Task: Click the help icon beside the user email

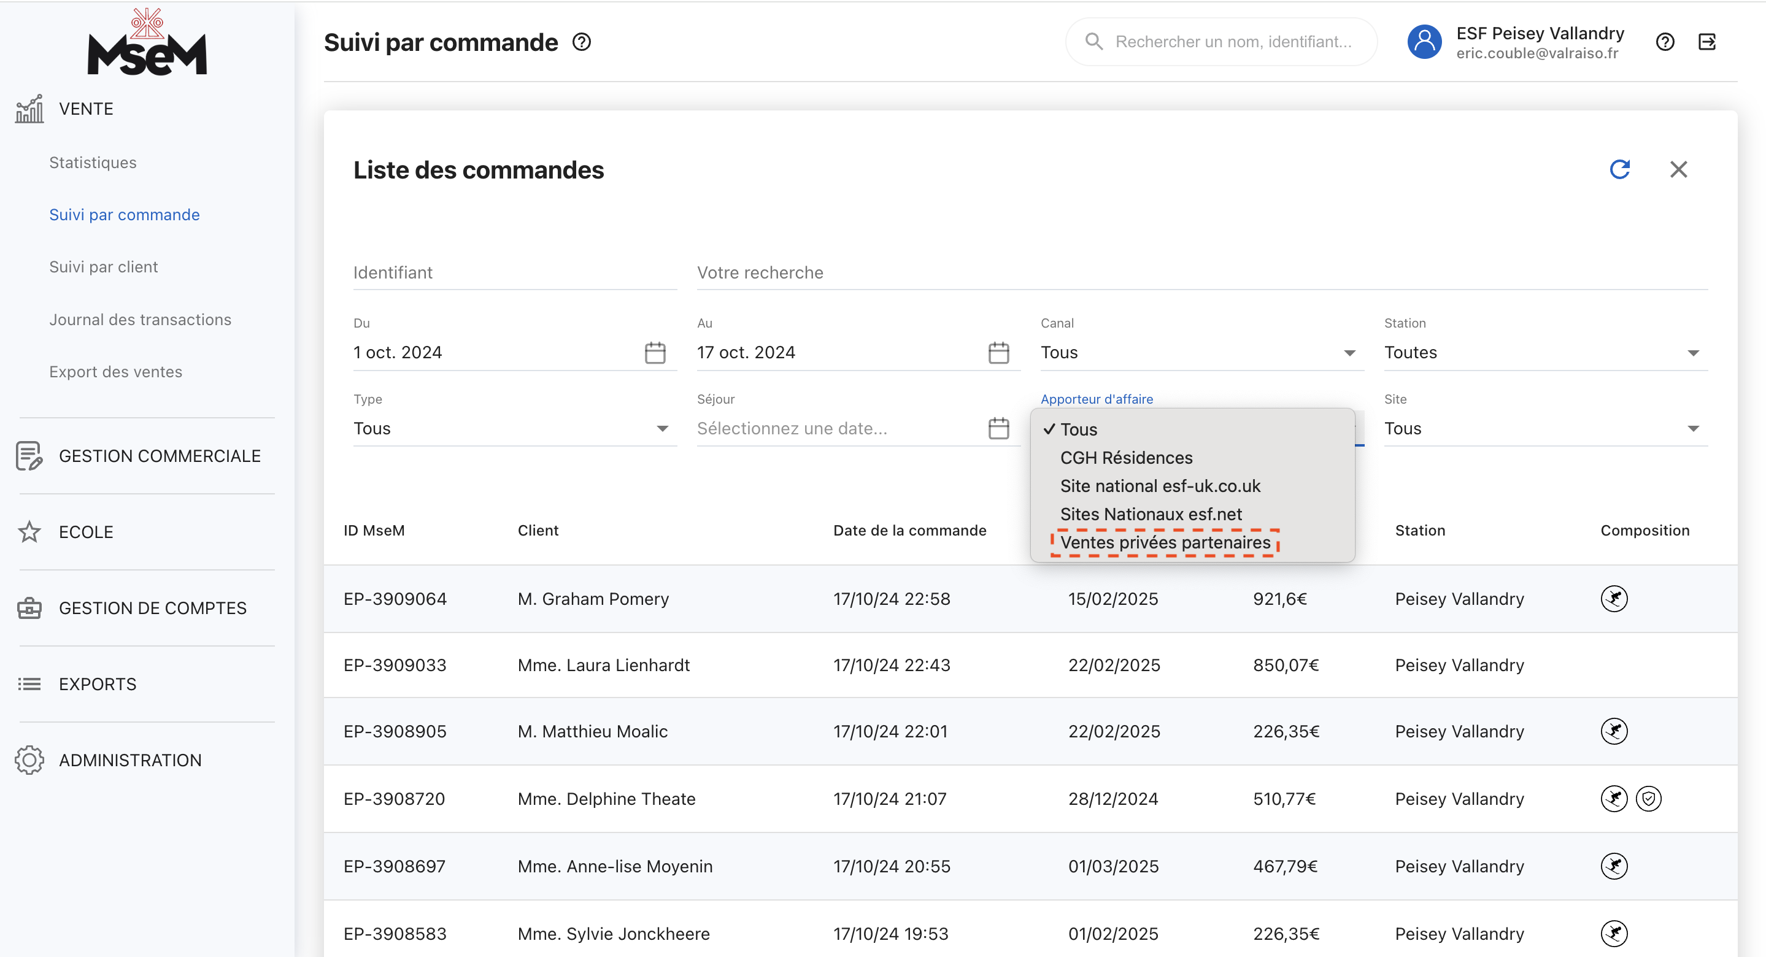Action: [x=1665, y=42]
